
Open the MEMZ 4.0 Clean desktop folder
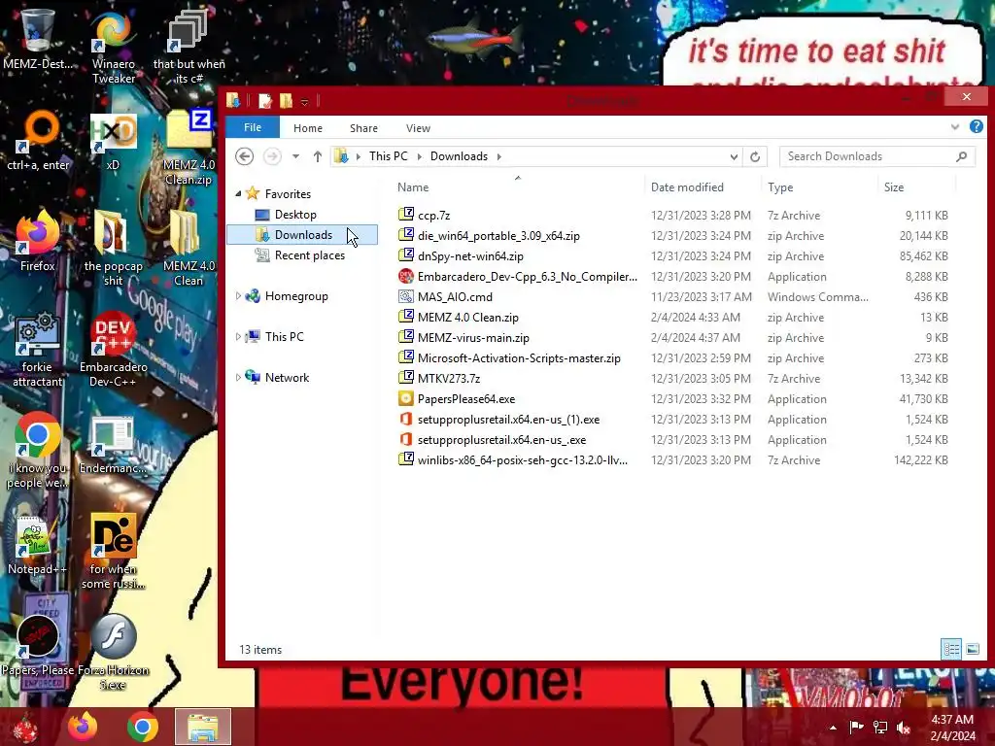[x=189, y=248]
